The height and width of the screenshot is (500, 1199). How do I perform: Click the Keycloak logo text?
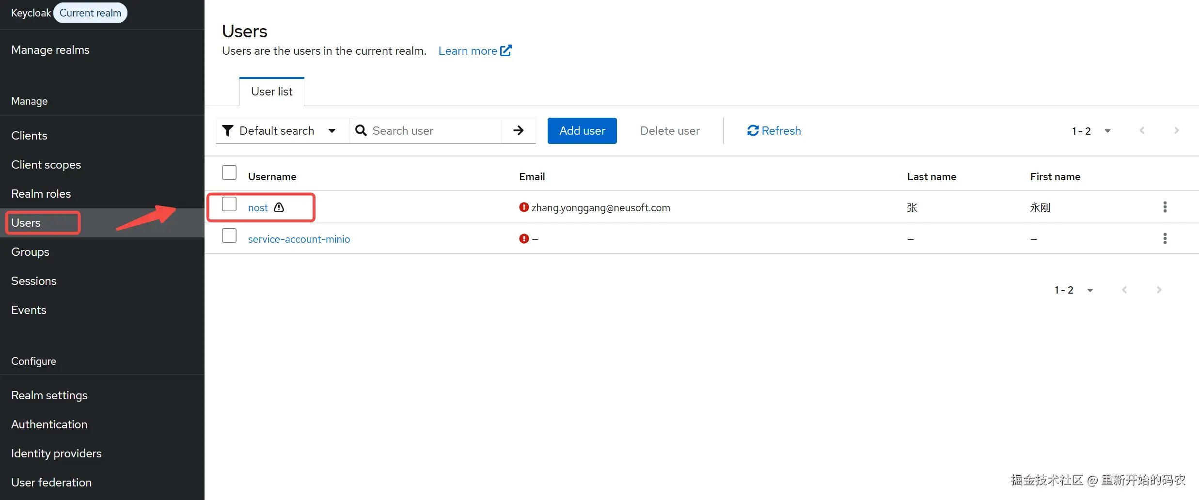31,13
